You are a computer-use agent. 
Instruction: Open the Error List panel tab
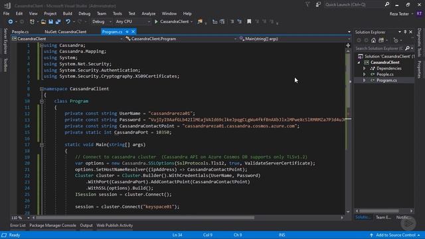(x=18, y=226)
